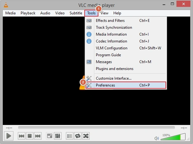Viewport: 193px width, 144px height.
Task: Click the Play button
Action: coord(9,136)
